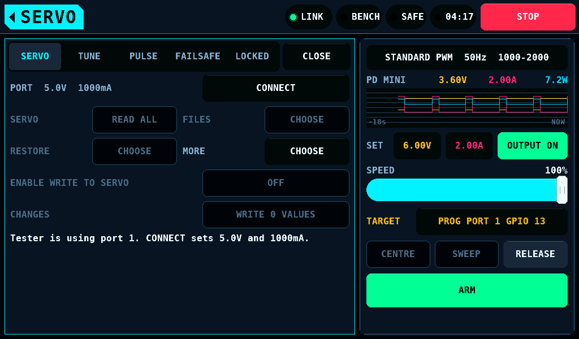
Task: Set the 6.00V voltage field
Action: tap(417, 146)
